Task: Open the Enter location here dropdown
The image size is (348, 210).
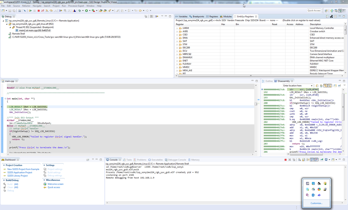Action: tap(312, 86)
